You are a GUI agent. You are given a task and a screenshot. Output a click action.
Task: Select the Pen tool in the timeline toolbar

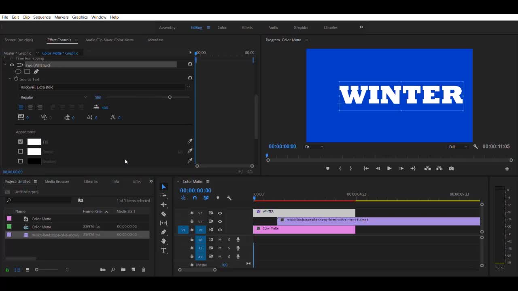coord(163,232)
